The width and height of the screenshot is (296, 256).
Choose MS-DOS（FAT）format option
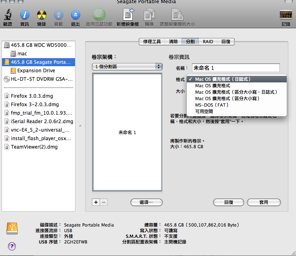[x=237, y=105]
